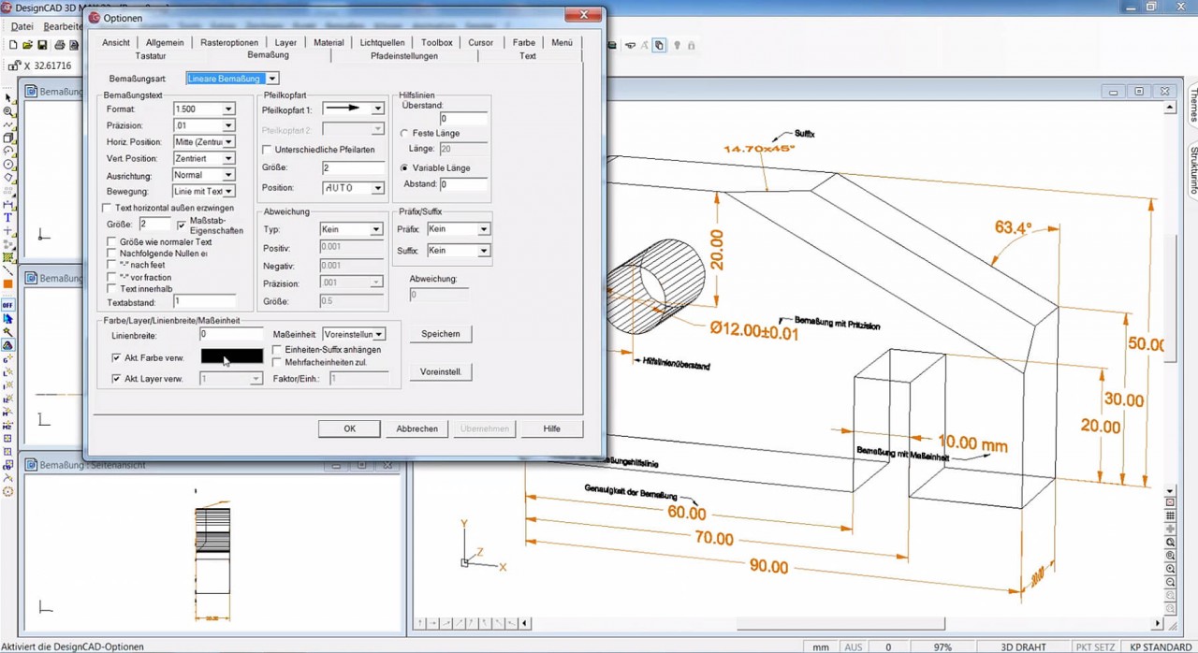The width and height of the screenshot is (1198, 653).
Task: Click the black color swatch beside Akt. Farbe verw.
Action: point(231,356)
